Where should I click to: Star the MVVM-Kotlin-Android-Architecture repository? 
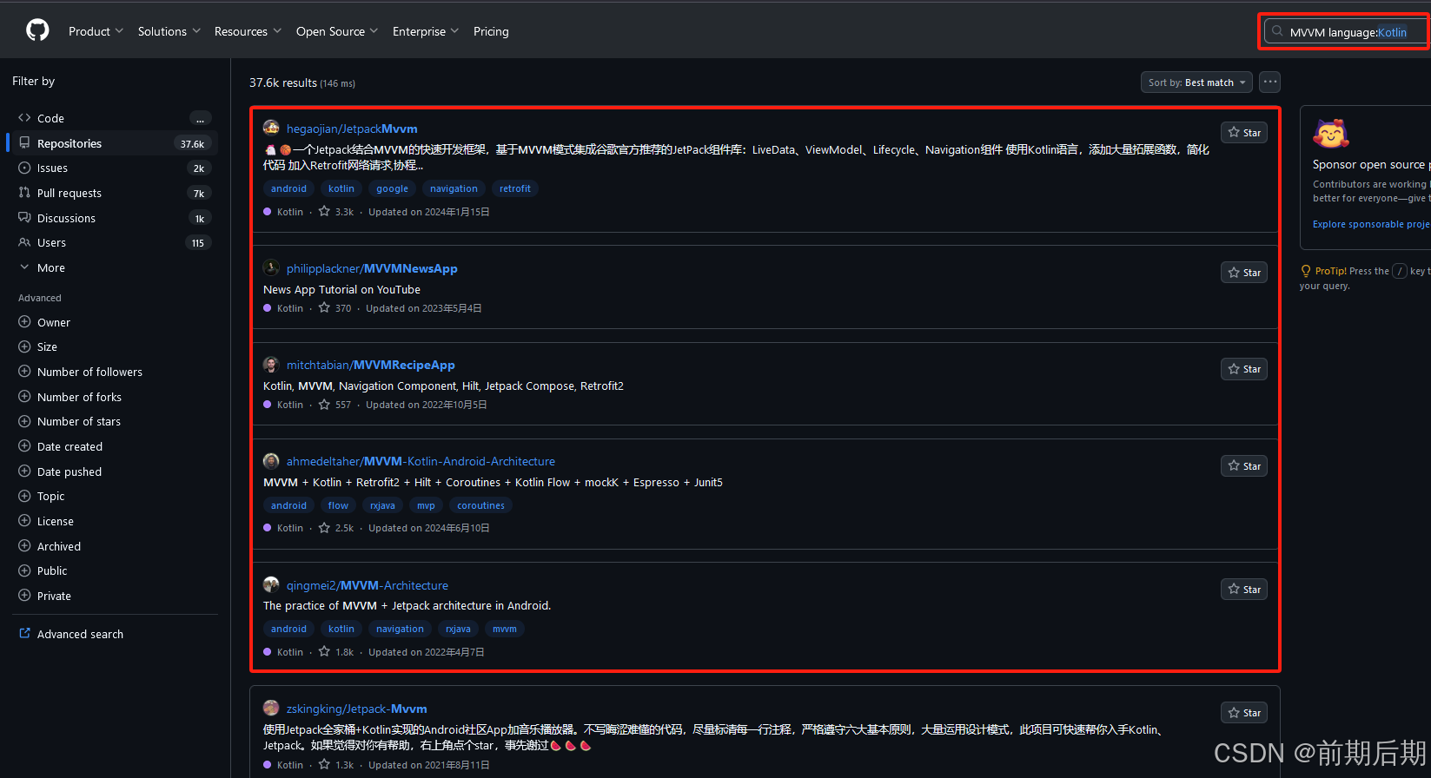(1244, 466)
